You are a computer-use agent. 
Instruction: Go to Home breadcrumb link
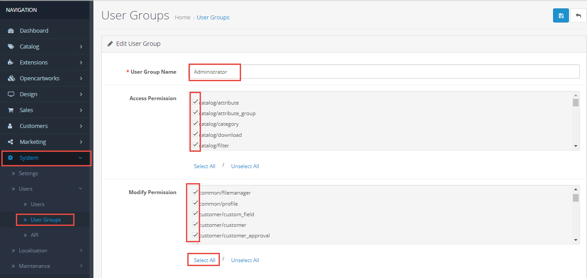click(x=182, y=18)
